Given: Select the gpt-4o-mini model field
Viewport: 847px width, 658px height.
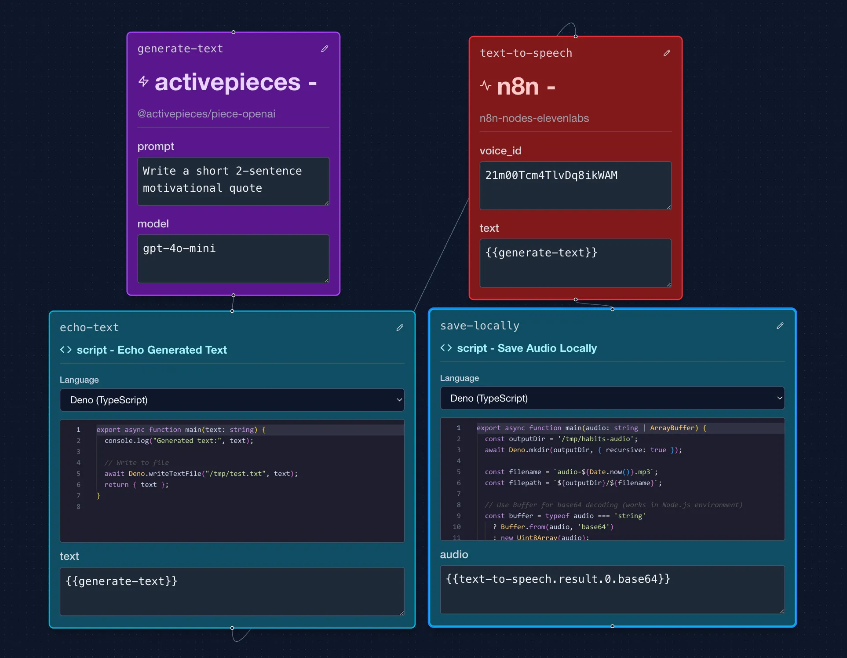Looking at the screenshot, I should click(x=233, y=259).
